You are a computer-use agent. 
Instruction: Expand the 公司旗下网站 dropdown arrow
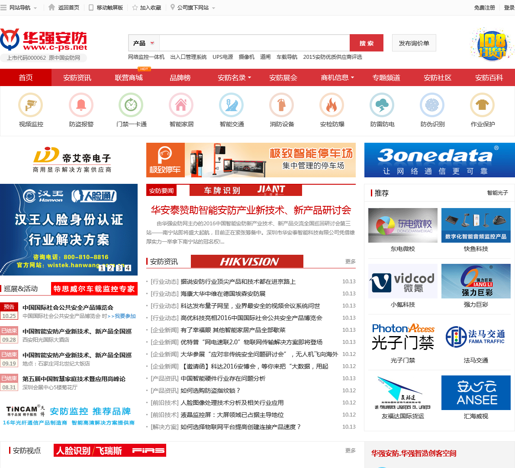click(213, 8)
